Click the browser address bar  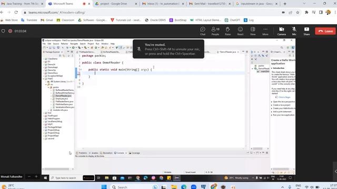click(151, 13)
